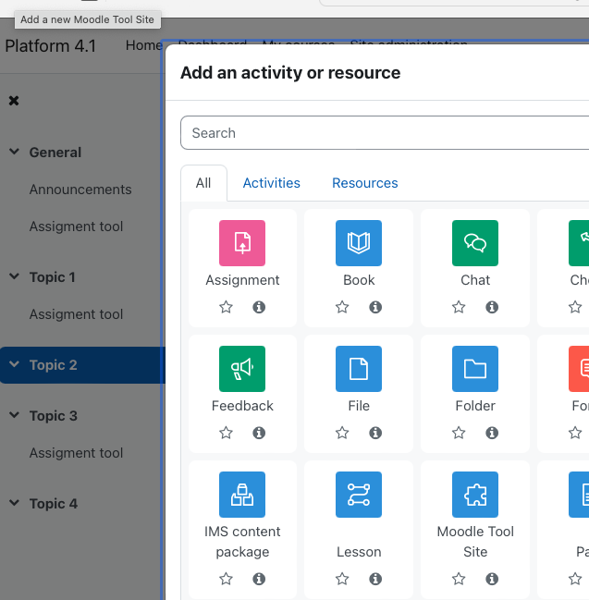Screen dimensions: 589x600
Task: Collapse the Topic 1 section chevron
Action: 14,276
